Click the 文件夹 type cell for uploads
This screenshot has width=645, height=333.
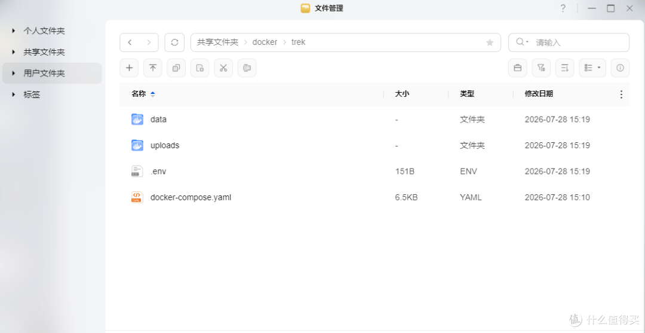pyautogui.click(x=472, y=145)
